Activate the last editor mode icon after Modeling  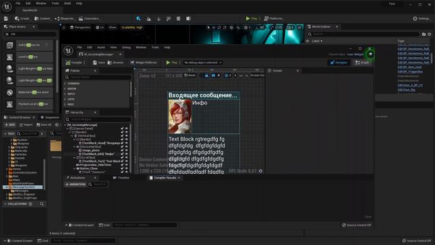click(x=188, y=18)
